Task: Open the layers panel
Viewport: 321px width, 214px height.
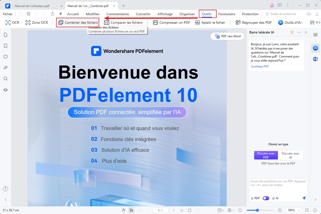Action: pos(6,90)
